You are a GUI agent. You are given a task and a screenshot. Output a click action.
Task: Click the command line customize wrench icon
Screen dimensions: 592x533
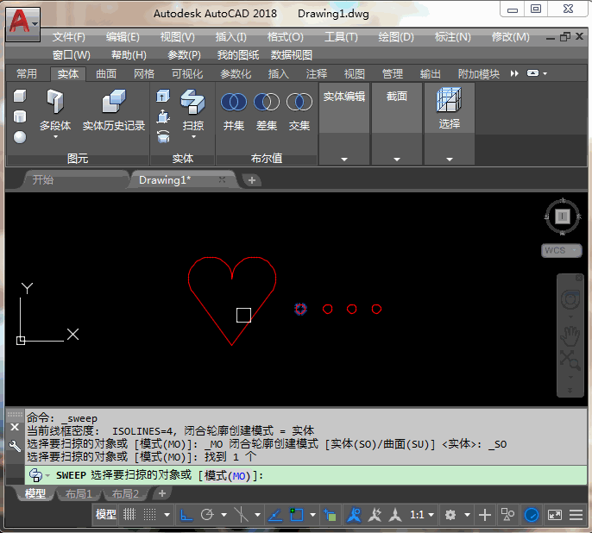click(x=15, y=446)
